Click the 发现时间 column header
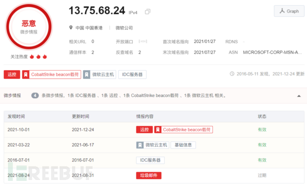The width and height of the screenshot is (307, 184). [16, 116]
